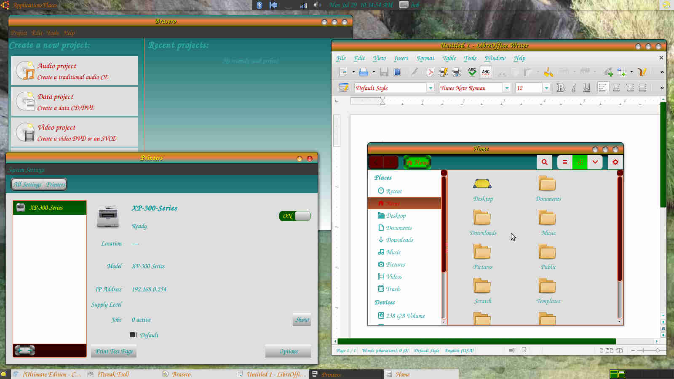Open the Table menu in Writer
Viewport: 674px width, 379px height.
(x=449, y=58)
